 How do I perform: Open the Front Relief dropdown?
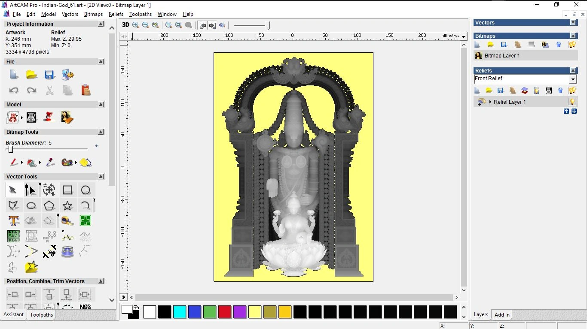click(x=573, y=79)
